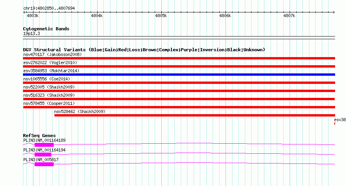Image resolution: width=346 pixels, height=186 pixels.
Task: Open the nsv516323 (Shaikh2009) label
Action: (x=49, y=95)
